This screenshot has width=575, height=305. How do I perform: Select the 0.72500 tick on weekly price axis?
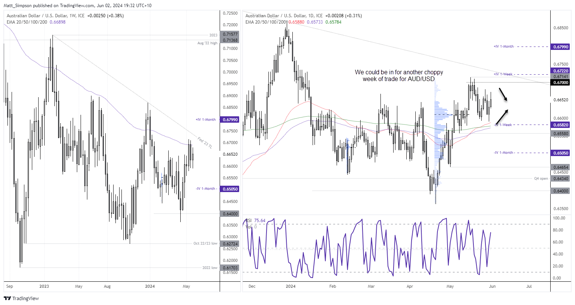230,13
